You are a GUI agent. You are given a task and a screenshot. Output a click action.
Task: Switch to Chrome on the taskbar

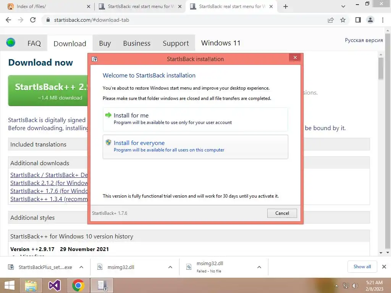78,285
